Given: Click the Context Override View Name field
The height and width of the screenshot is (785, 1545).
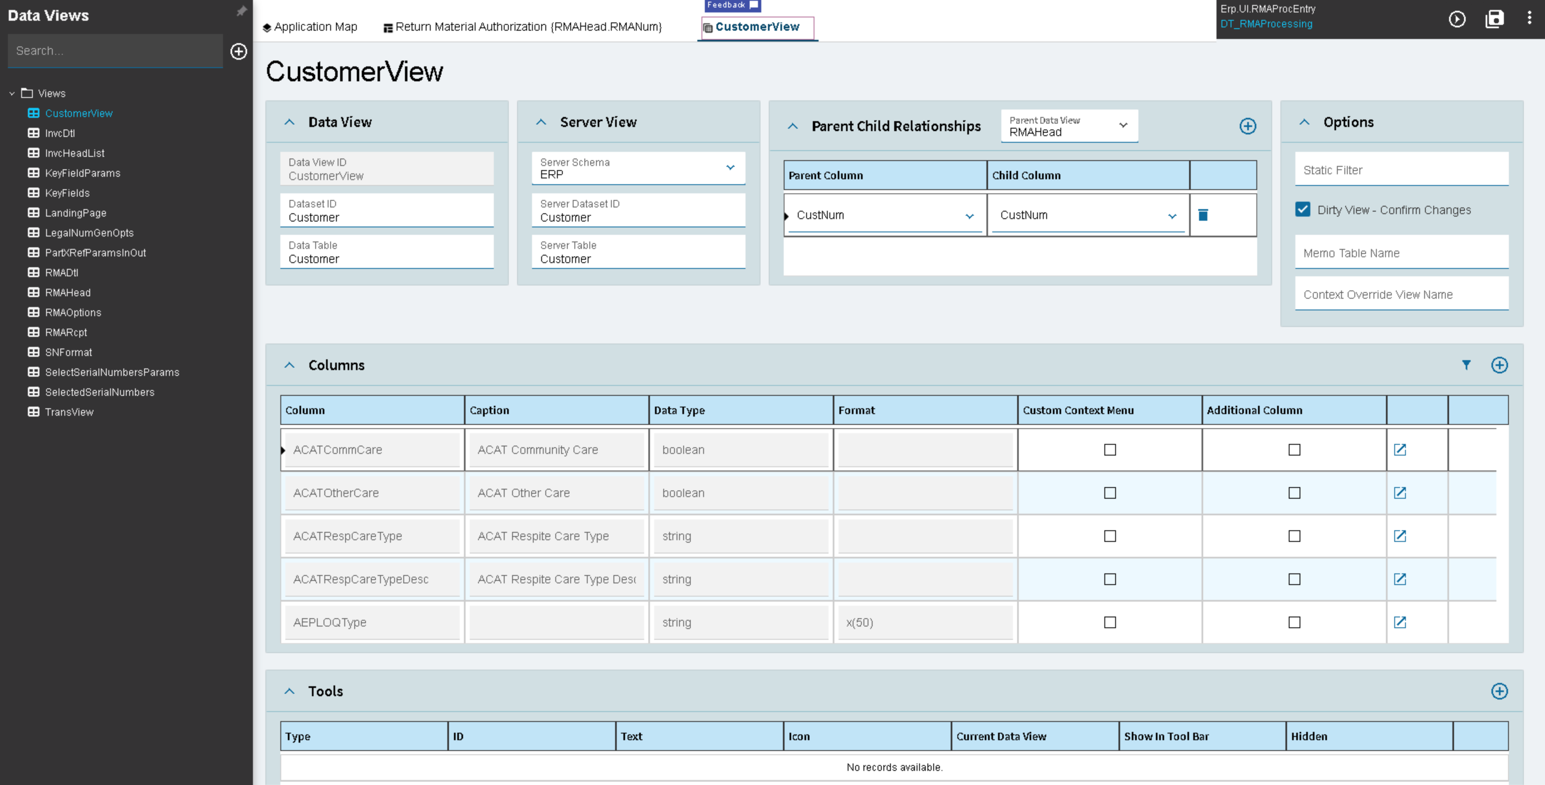Looking at the screenshot, I should tap(1401, 294).
